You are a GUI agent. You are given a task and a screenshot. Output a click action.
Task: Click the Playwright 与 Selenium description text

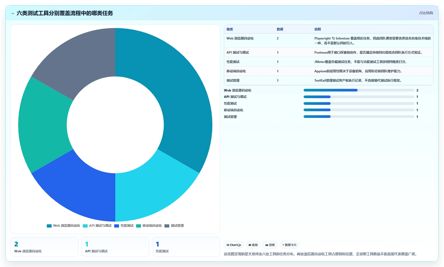click(x=373, y=41)
